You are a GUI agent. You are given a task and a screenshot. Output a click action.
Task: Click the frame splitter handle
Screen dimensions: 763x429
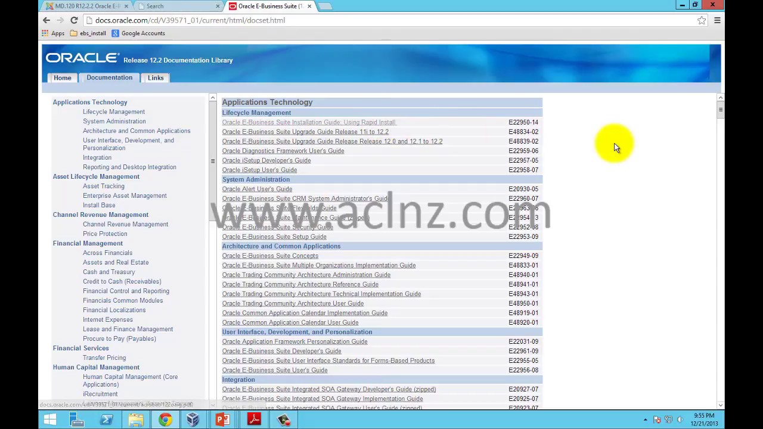[212, 161]
